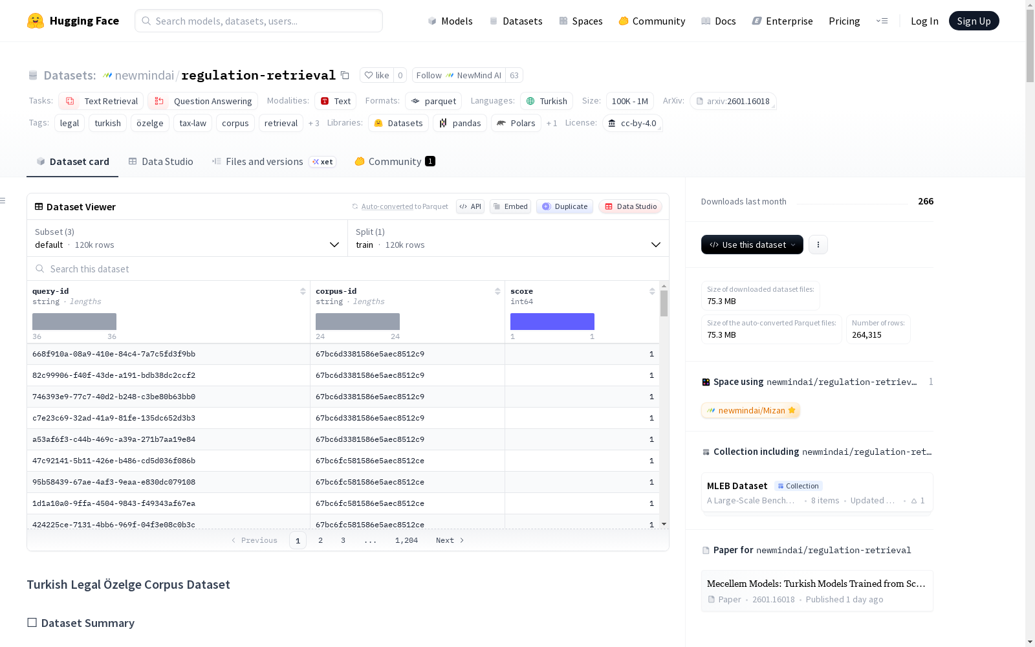
Task: Go to Models in the top navigation
Action: [x=450, y=21]
